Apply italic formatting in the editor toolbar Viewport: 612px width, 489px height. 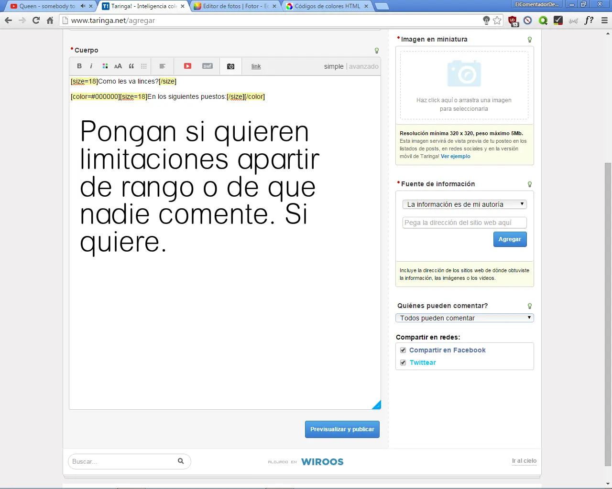click(91, 66)
